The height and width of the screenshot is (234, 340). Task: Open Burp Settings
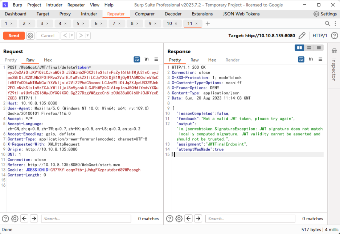(x=325, y=14)
